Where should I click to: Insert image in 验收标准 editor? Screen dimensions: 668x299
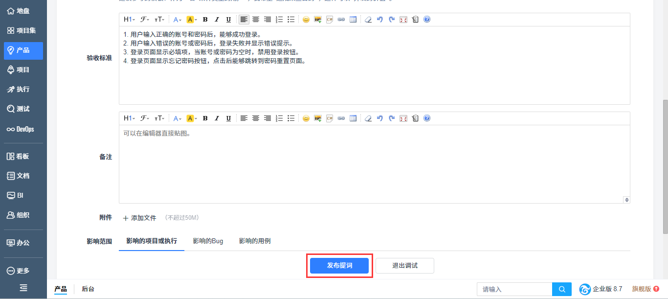point(318,20)
